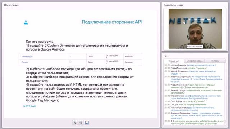Image resolution: width=230 pixels, height=129 pixels.
Task: Click Андрей Яроменко's chat message
Action: pos(190,72)
